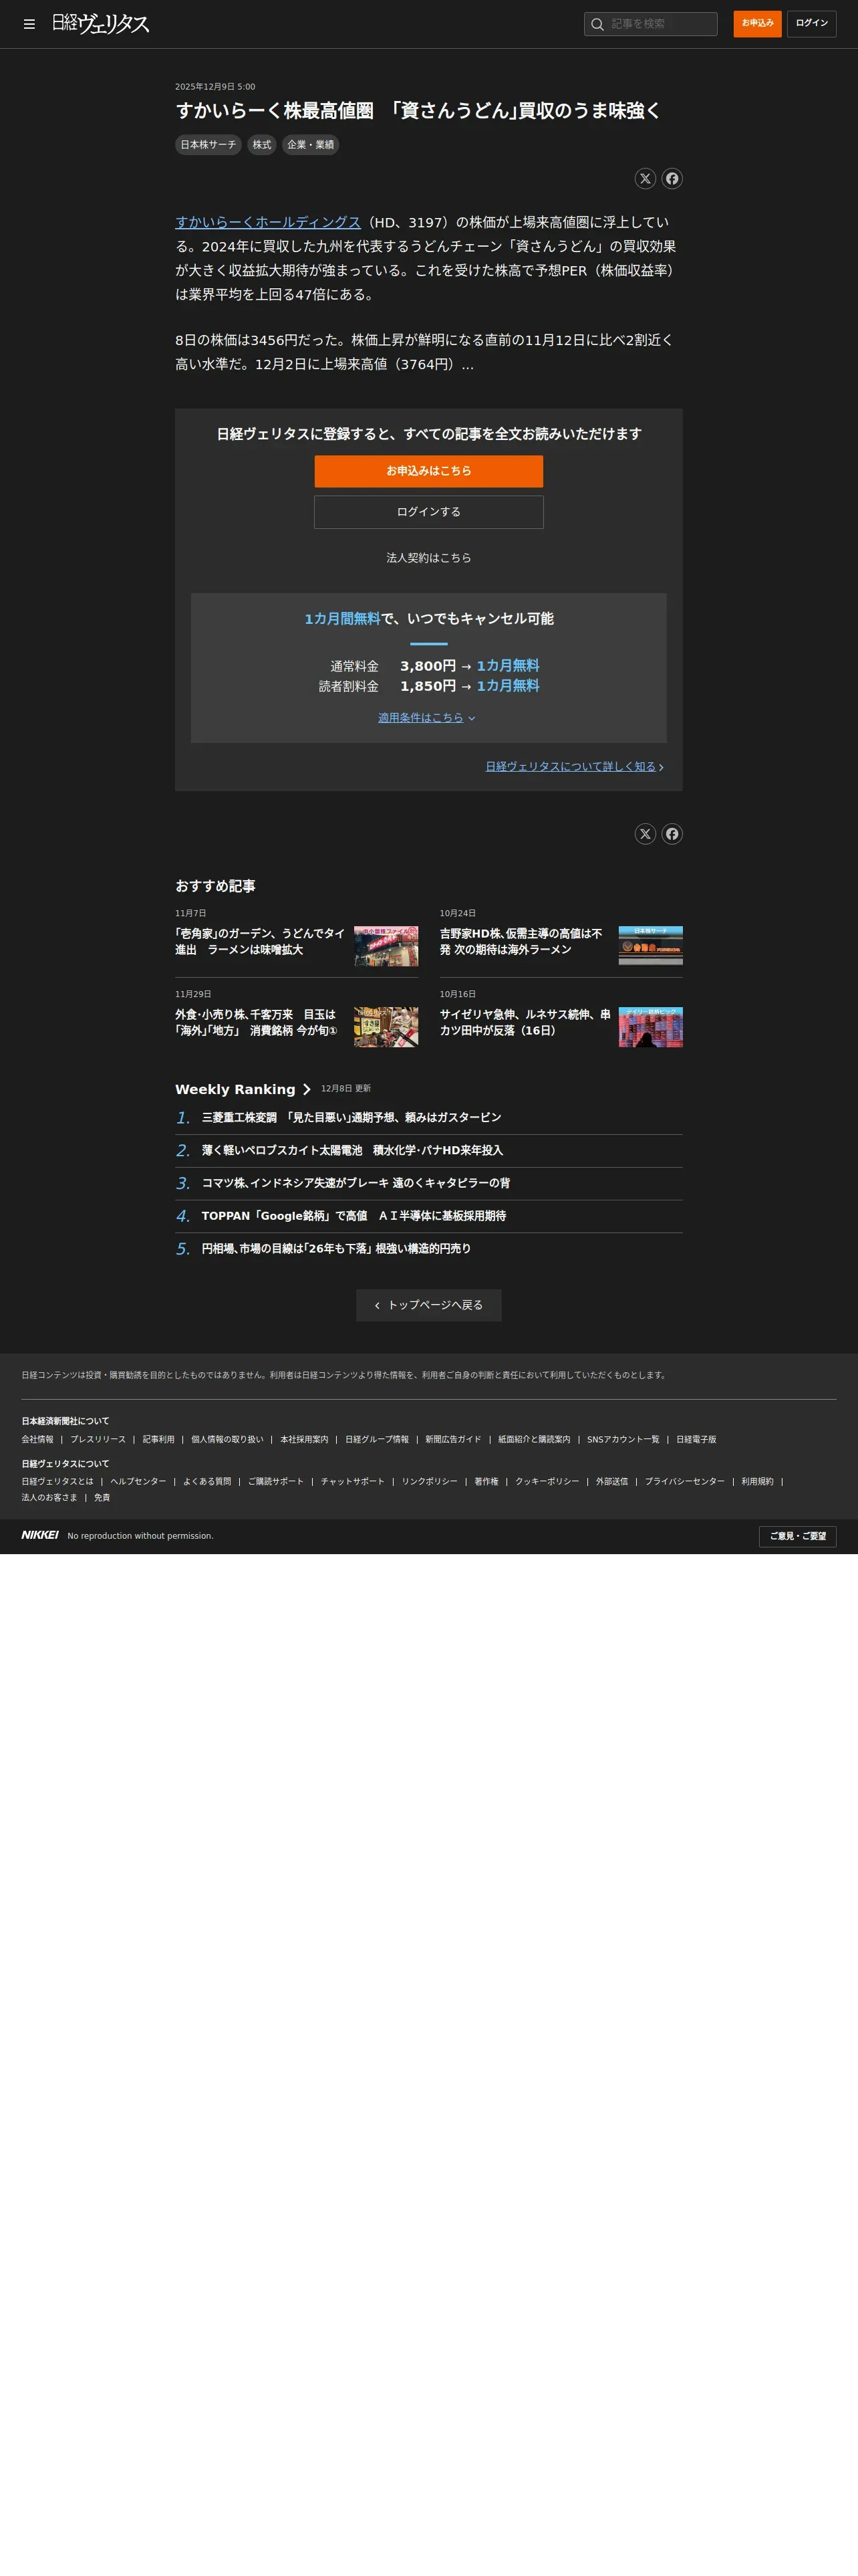858x2576 pixels.
Task: Open footer 日経ヴェリタスとは link
Action: coord(58,1482)
